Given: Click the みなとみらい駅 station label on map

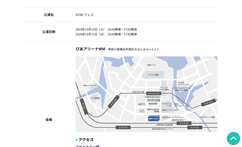Looking at the screenshot, I should (x=154, y=94).
